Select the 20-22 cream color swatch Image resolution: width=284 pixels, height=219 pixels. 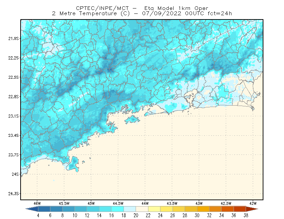(x=142, y=209)
